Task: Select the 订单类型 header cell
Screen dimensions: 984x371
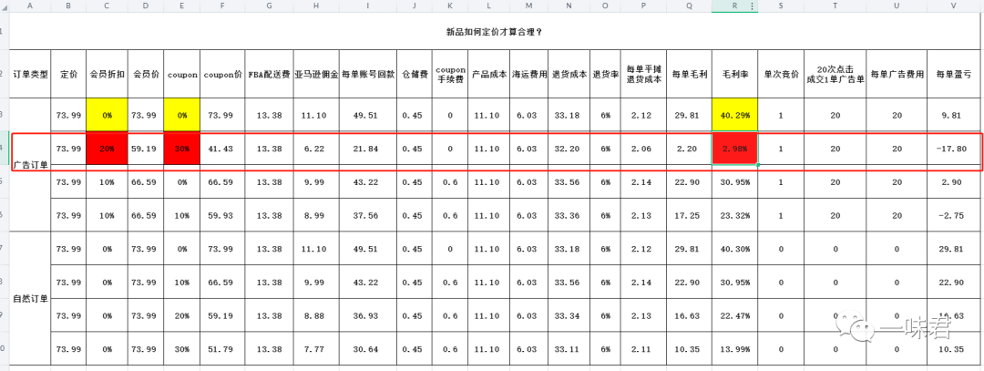Action: [31, 74]
